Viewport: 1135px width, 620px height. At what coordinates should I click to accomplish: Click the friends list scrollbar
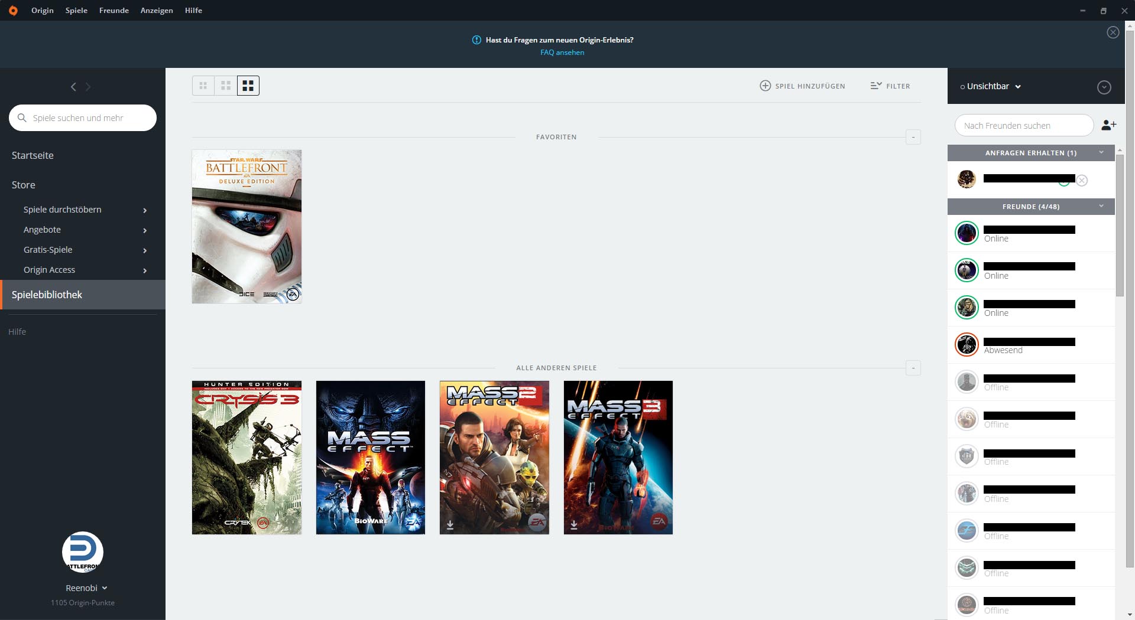point(1120,226)
